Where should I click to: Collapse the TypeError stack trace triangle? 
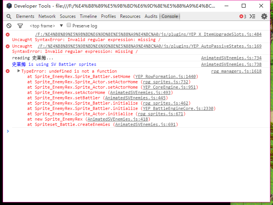(19, 71)
